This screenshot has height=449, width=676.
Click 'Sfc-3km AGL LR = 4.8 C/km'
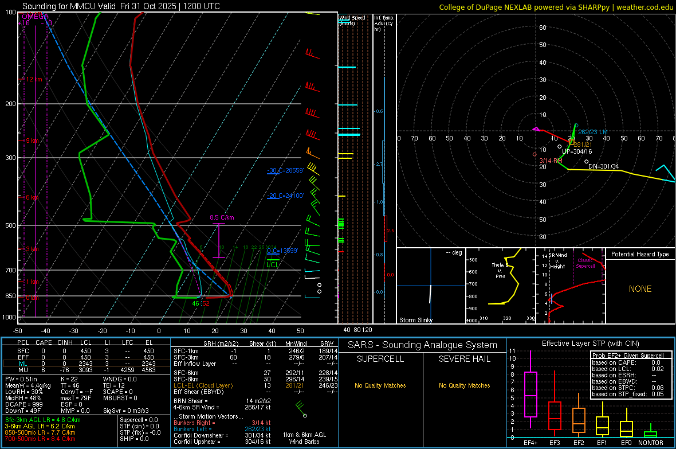coord(43,420)
